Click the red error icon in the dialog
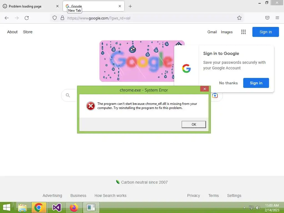 click(91, 106)
